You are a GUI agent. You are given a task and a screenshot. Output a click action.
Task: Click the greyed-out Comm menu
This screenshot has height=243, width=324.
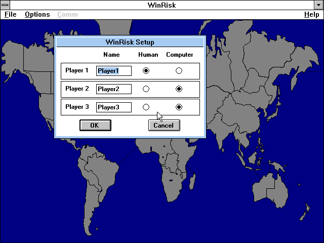tap(67, 15)
